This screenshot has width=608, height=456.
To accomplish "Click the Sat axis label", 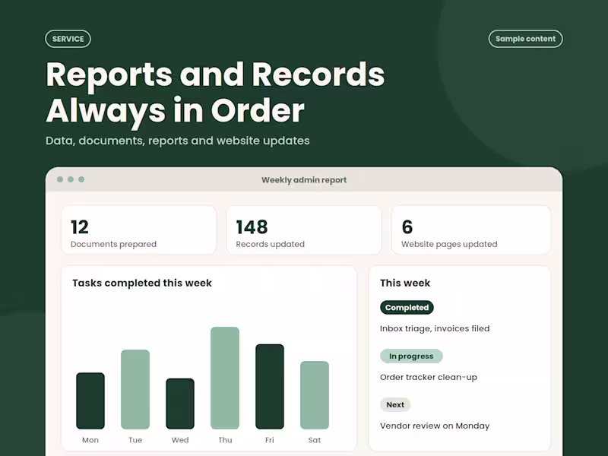I will click(x=315, y=440).
